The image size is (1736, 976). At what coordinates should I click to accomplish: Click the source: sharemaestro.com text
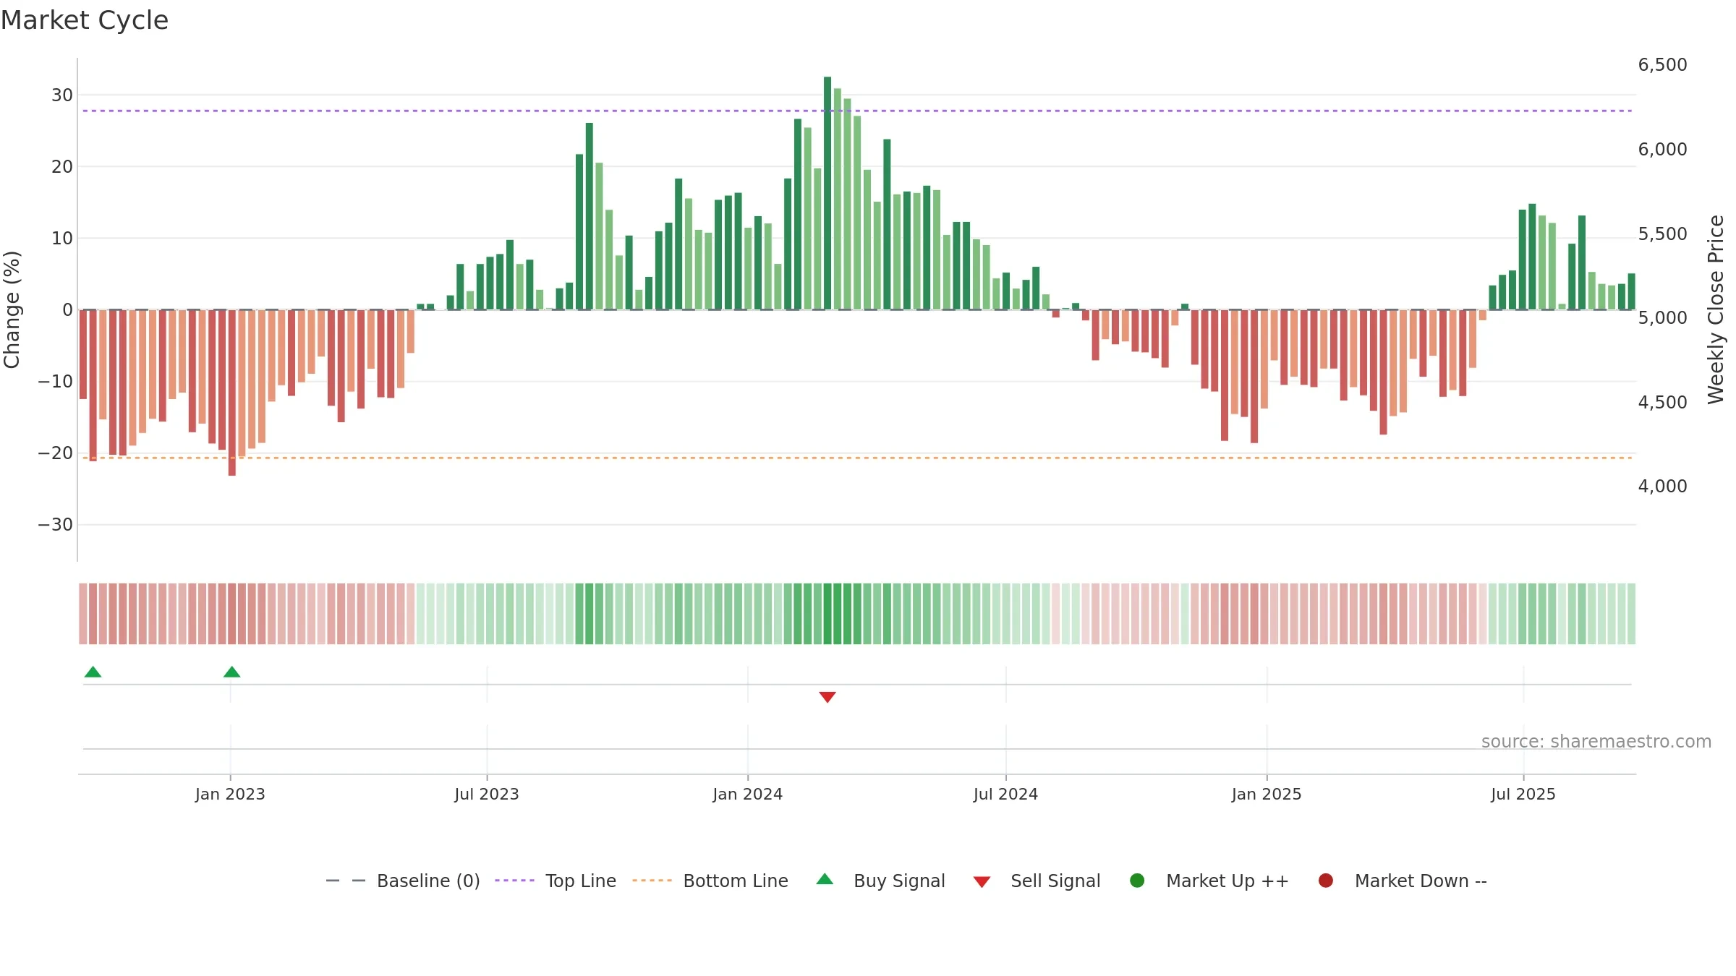click(1596, 742)
